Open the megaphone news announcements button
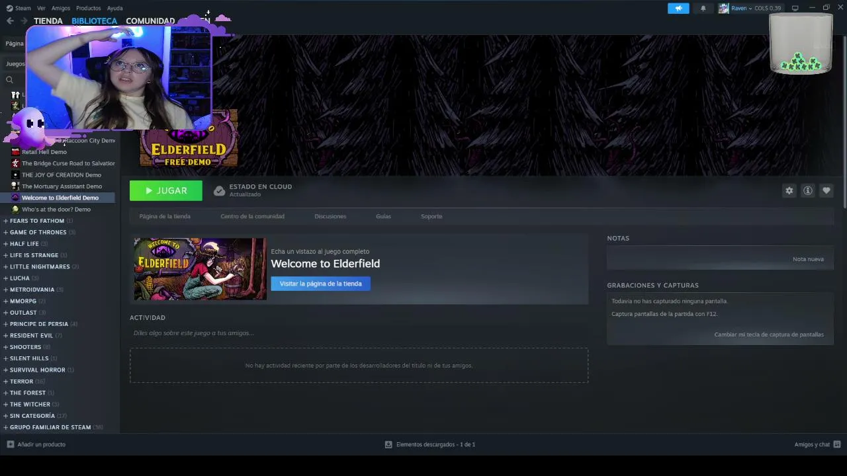The width and height of the screenshot is (847, 476). tap(678, 8)
